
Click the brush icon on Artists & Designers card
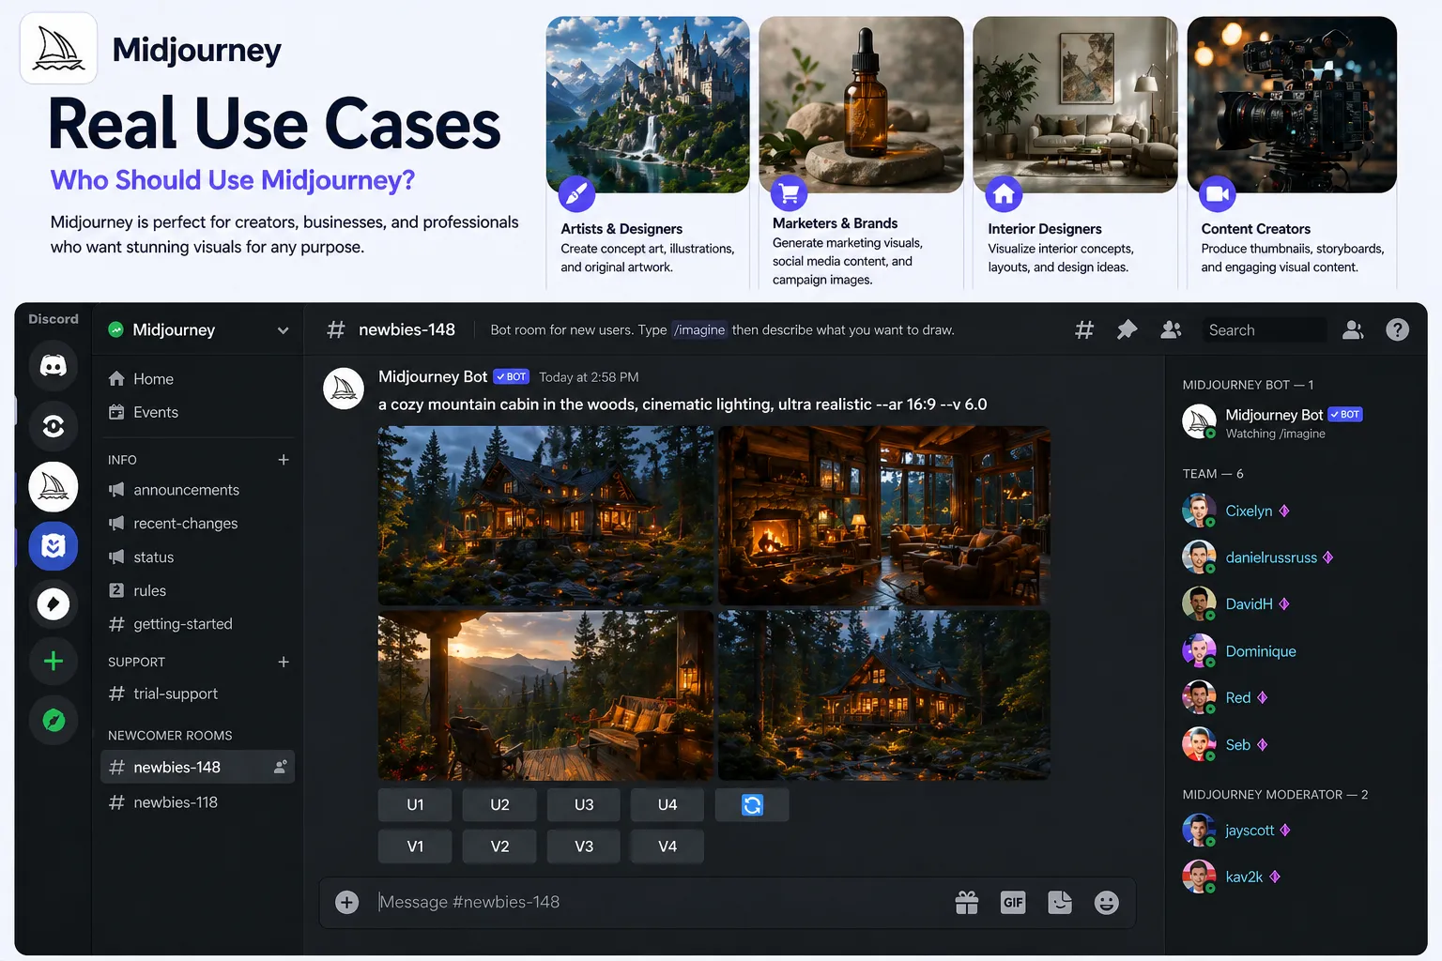(x=576, y=194)
